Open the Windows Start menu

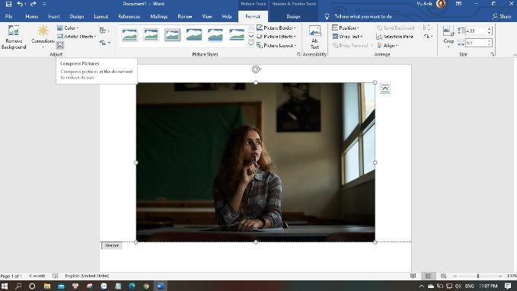click(x=5, y=286)
